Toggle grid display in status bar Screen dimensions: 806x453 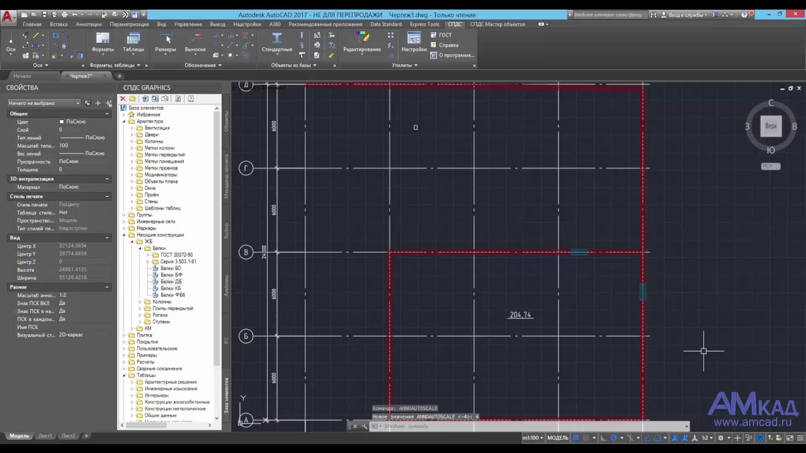[x=576, y=438]
